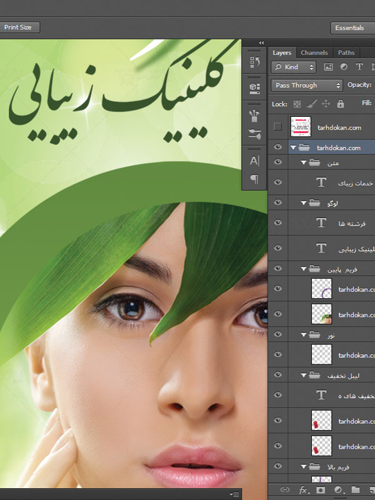Collapse the نور group triangle
Screen dimensions: 375x500
click(304, 335)
